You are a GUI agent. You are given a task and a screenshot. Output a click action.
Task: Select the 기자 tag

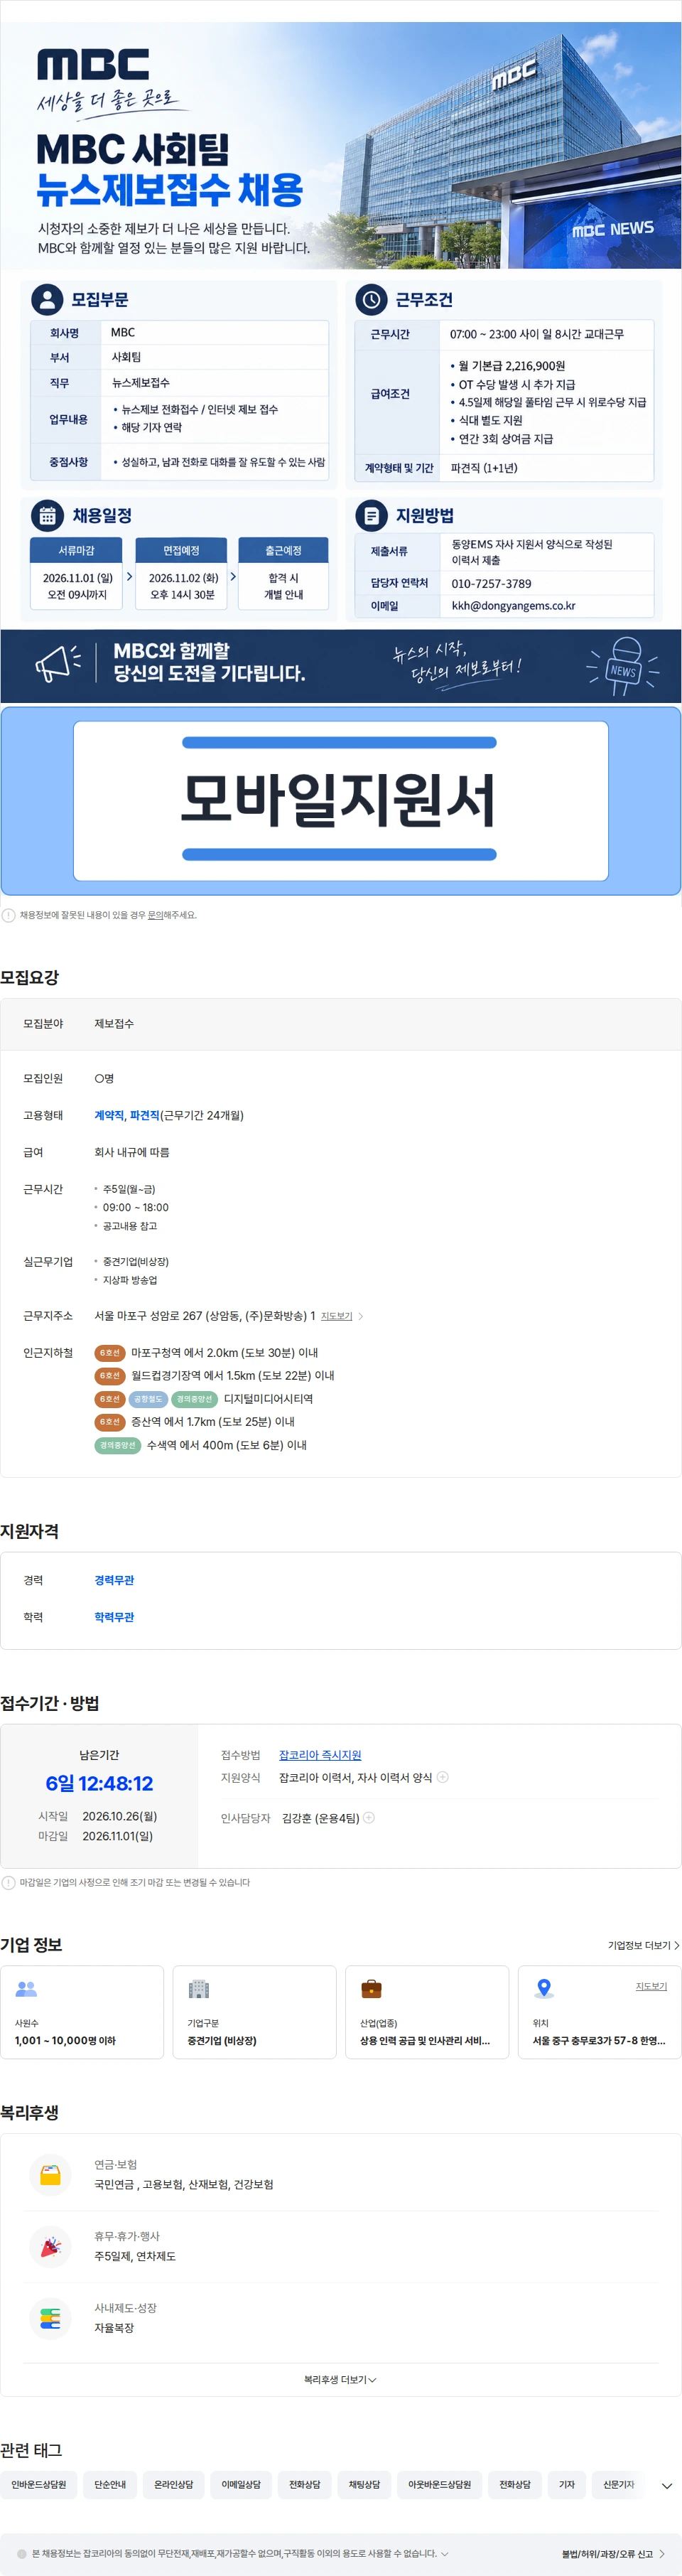tap(567, 2485)
